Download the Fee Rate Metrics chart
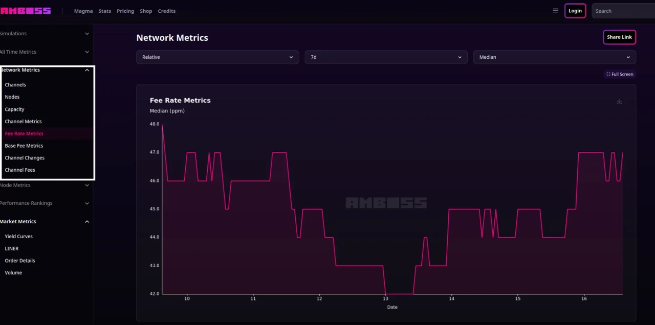This screenshot has width=655, height=325. 619,102
